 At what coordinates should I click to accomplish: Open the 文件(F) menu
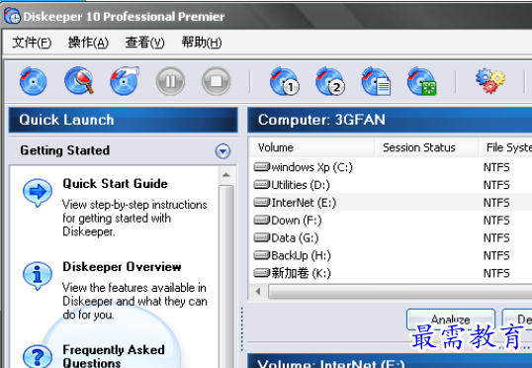coord(32,43)
